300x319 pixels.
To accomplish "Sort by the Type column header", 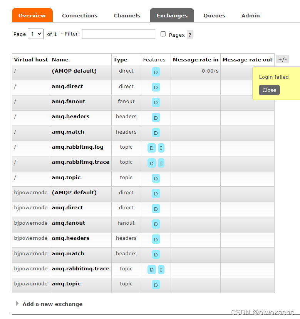I will coord(120,59).
